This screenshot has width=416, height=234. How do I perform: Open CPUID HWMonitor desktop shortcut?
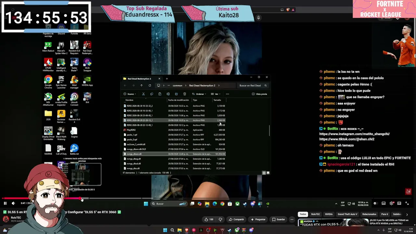48,65
